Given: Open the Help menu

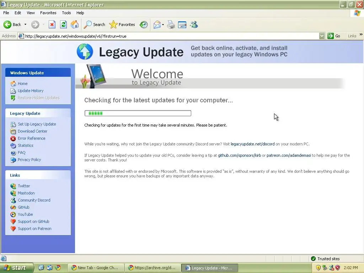Looking at the screenshot, I should pyautogui.click(x=80, y=13).
